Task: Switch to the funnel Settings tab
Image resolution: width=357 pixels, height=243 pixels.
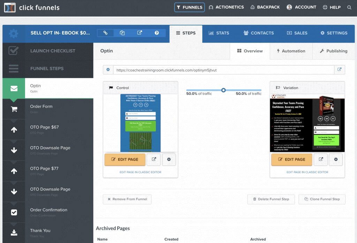Action: coord(334,33)
